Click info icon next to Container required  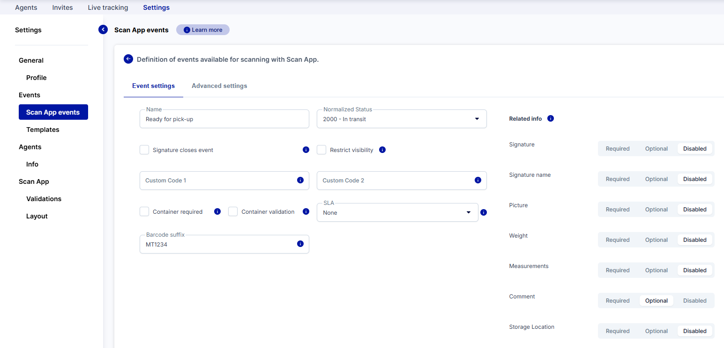click(217, 211)
